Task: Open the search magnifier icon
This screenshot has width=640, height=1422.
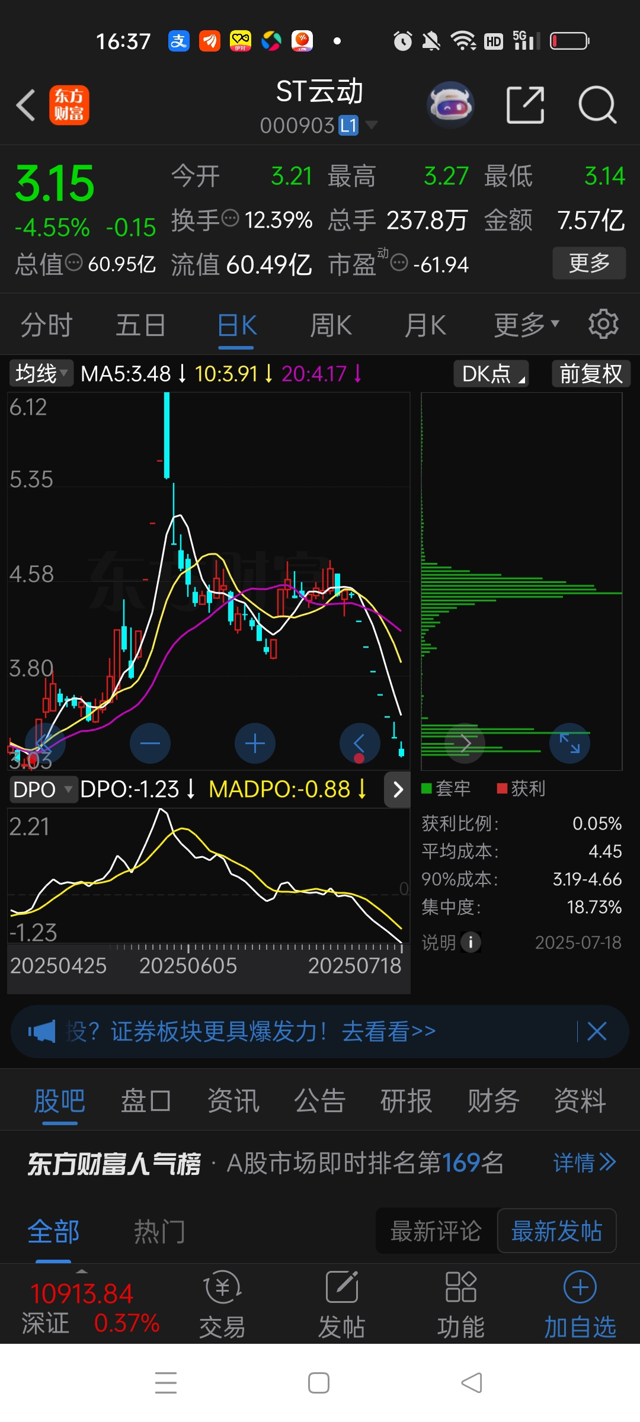Action: pos(597,105)
